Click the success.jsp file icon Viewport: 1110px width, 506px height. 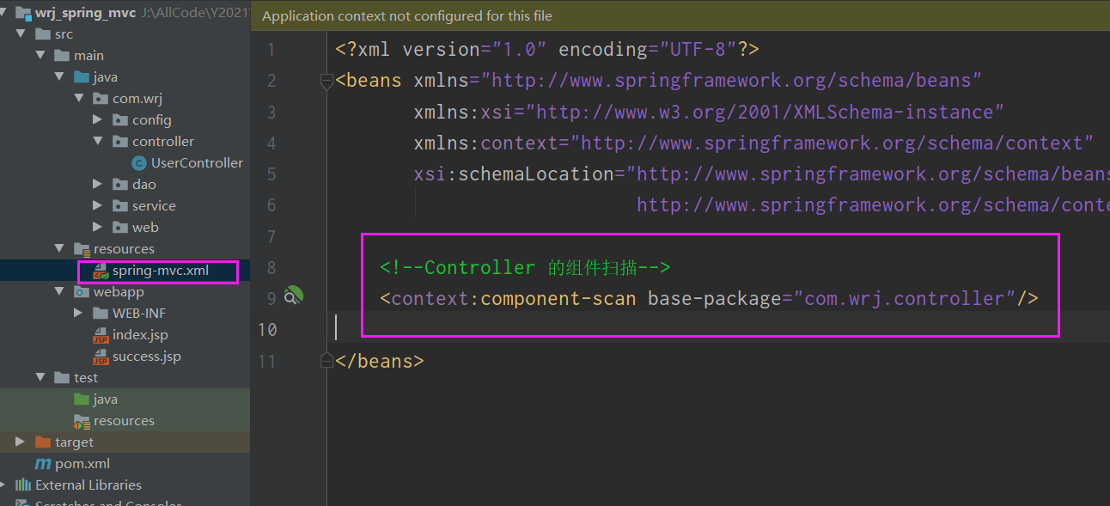click(101, 357)
